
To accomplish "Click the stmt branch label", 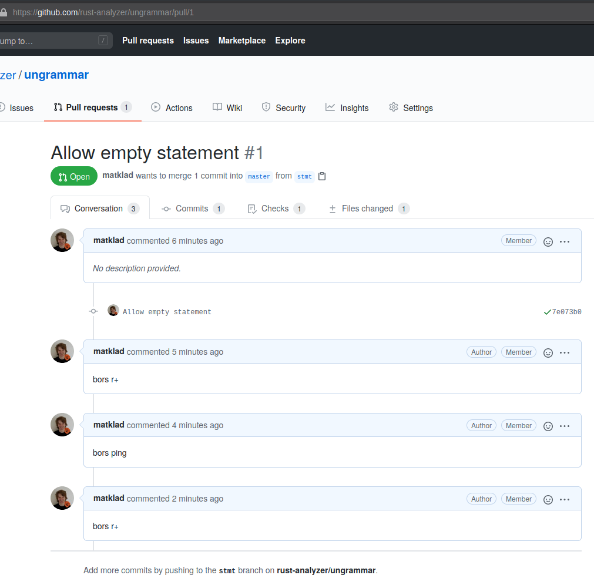I will point(304,176).
